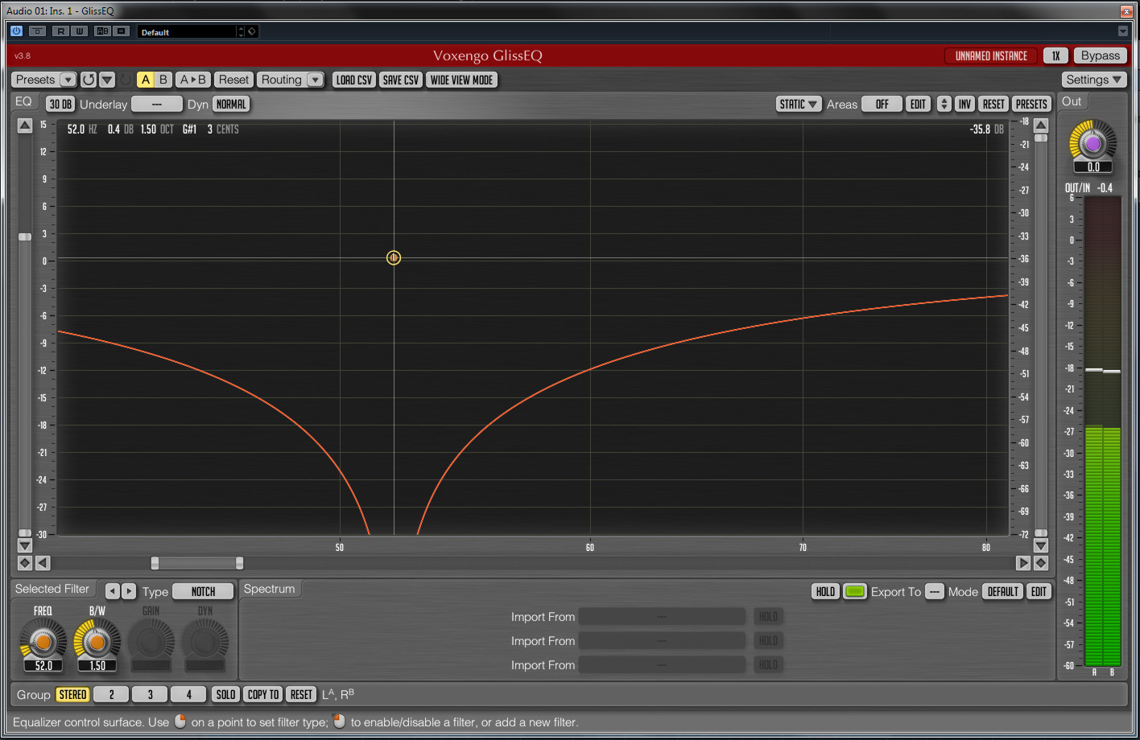Click the Areas RESET button
Image resolution: width=1140 pixels, height=740 pixels.
tap(993, 104)
